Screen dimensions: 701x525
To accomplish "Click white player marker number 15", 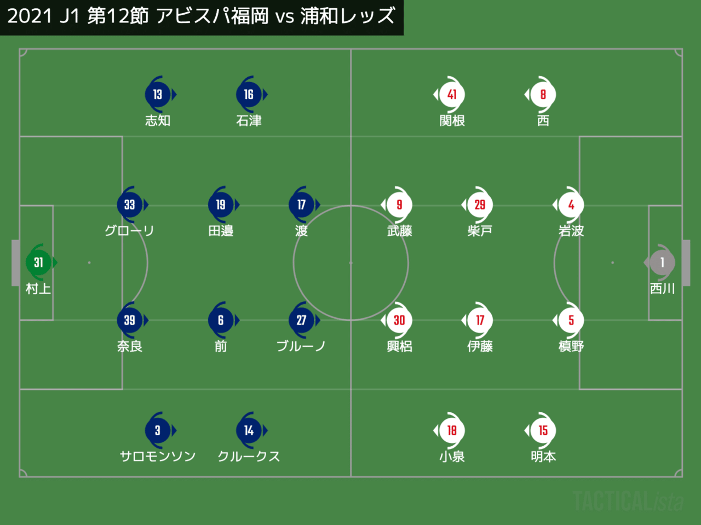I will [543, 431].
